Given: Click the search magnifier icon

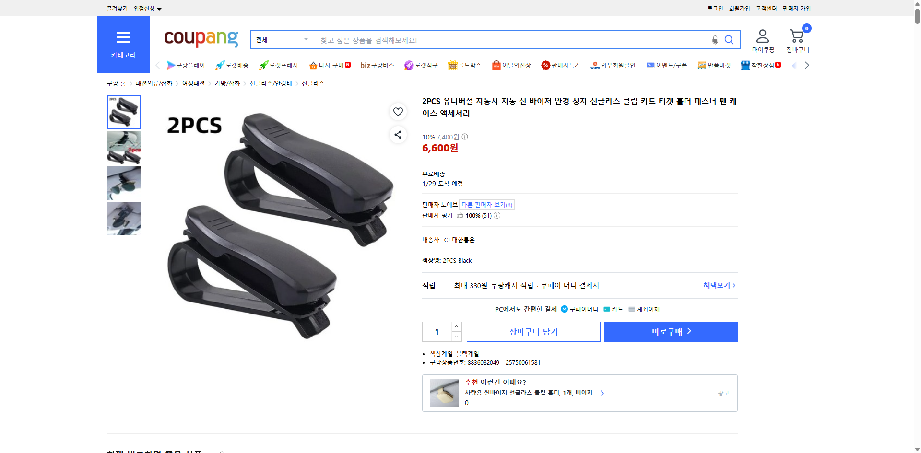Looking at the screenshot, I should [729, 40].
